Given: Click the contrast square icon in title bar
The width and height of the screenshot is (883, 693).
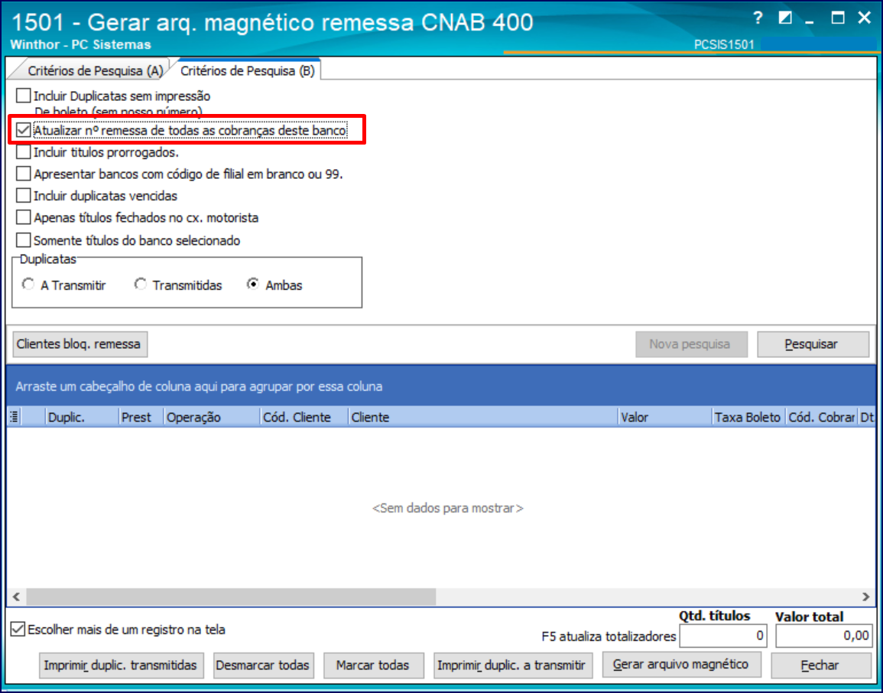Looking at the screenshot, I should (x=785, y=18).
